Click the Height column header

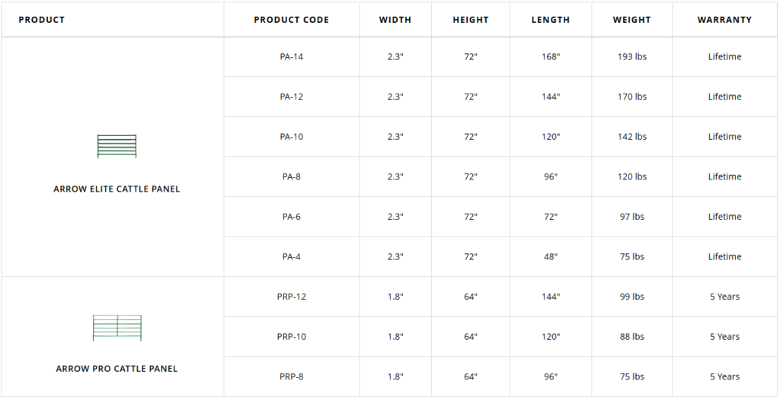[x=471, y=20]
